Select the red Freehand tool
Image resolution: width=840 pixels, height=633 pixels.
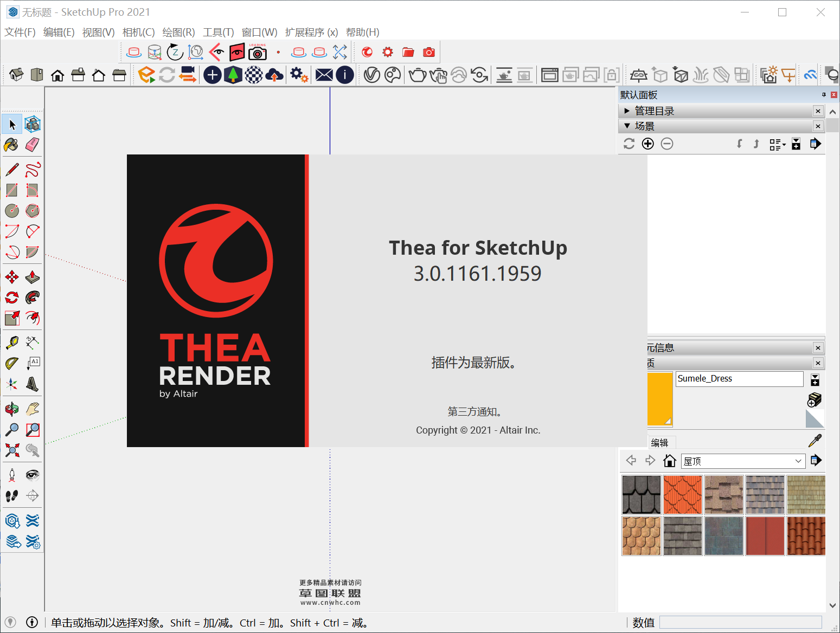pyautogui.click(x=33, y=170)
